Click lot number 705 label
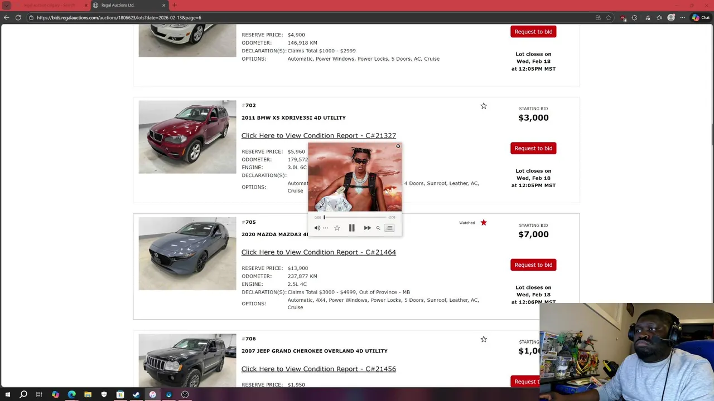Viewport: 714px width, 401px height. point(249,222)
